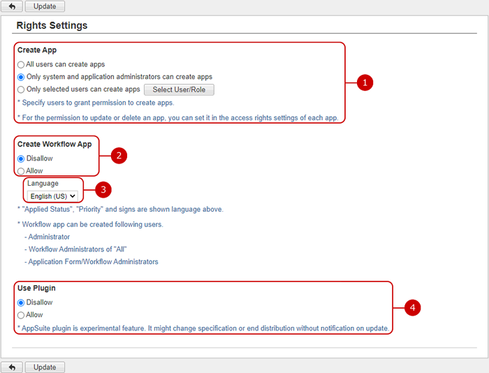Click the top back arrow button
This screenshot has height=373, width=489.
(x=12, y=6)
